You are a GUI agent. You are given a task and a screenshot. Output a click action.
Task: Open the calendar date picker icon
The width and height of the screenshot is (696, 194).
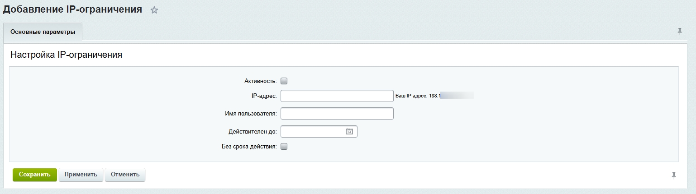(x=349, y=132)
